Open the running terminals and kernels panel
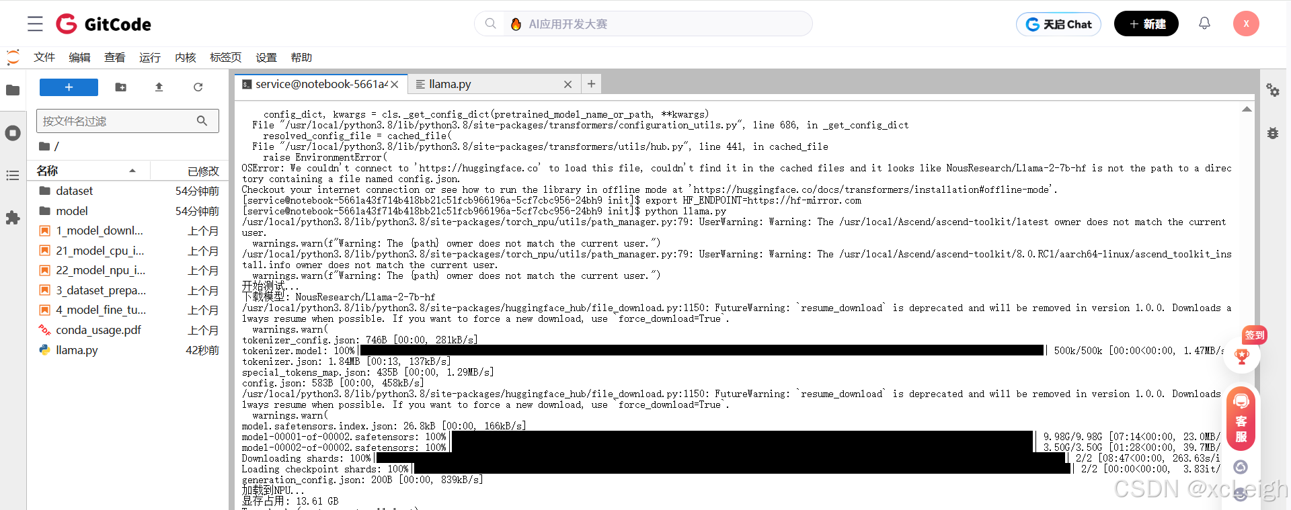The image size is (1291, 510). point(13,133)
